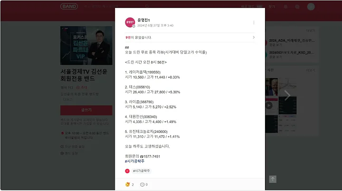Click 더보기 next to the 사진 section
This screenshot has width=342, height=191.
coord(311,70)
